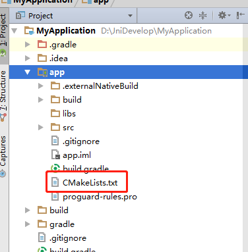Click the MyApplication project name label
Viewport: 248px width, 252px height.
66,31
